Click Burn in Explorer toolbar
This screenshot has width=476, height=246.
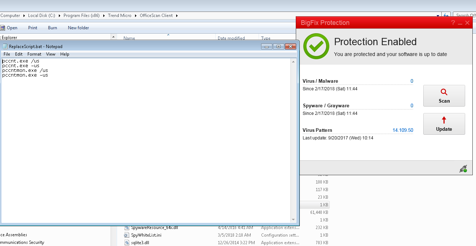52,28
